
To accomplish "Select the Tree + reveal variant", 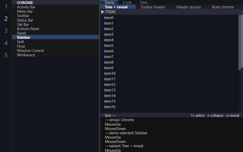I will pyautogui.click(x=118, y=7).
